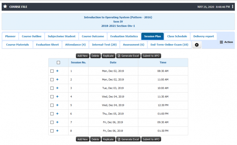Click the bottom Replicate button

point(108,139)
